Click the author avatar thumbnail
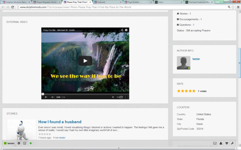The height and width of the screenshot is (150, 241). 183,63
